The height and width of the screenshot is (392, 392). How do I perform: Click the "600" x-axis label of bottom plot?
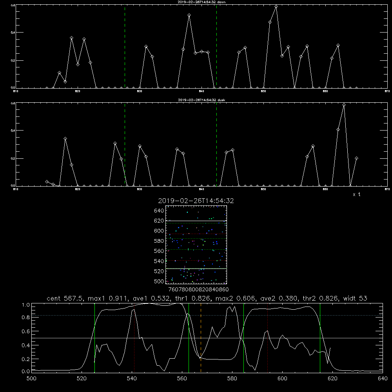[x=282, y=379]
